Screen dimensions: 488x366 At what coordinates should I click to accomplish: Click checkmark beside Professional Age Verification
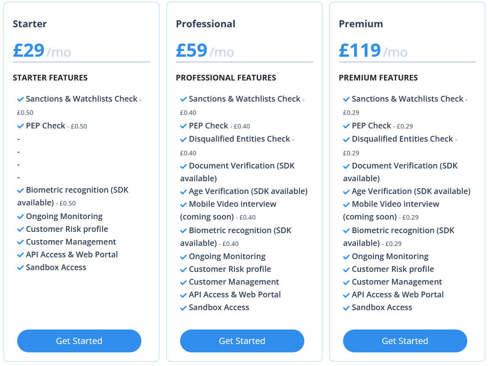tap(183, 191)
